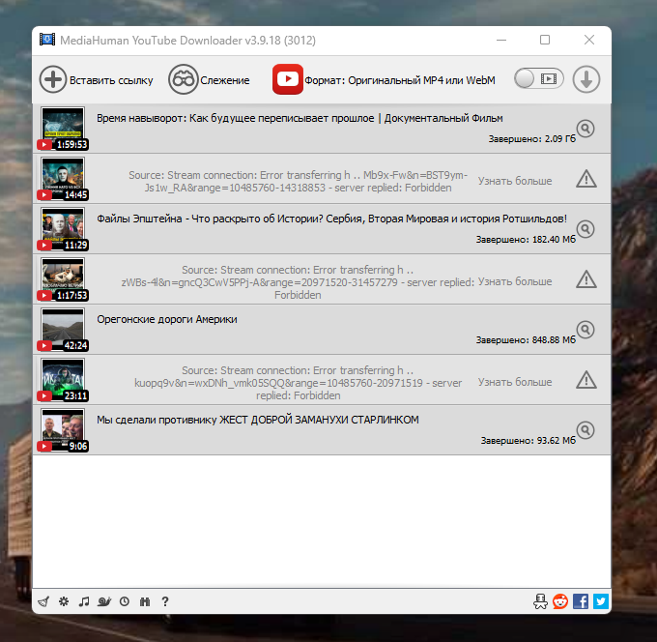Viewport: 657px width, 642px height.
Task: Select thumbnail of 9:06 video
Action: pos(63,429)
